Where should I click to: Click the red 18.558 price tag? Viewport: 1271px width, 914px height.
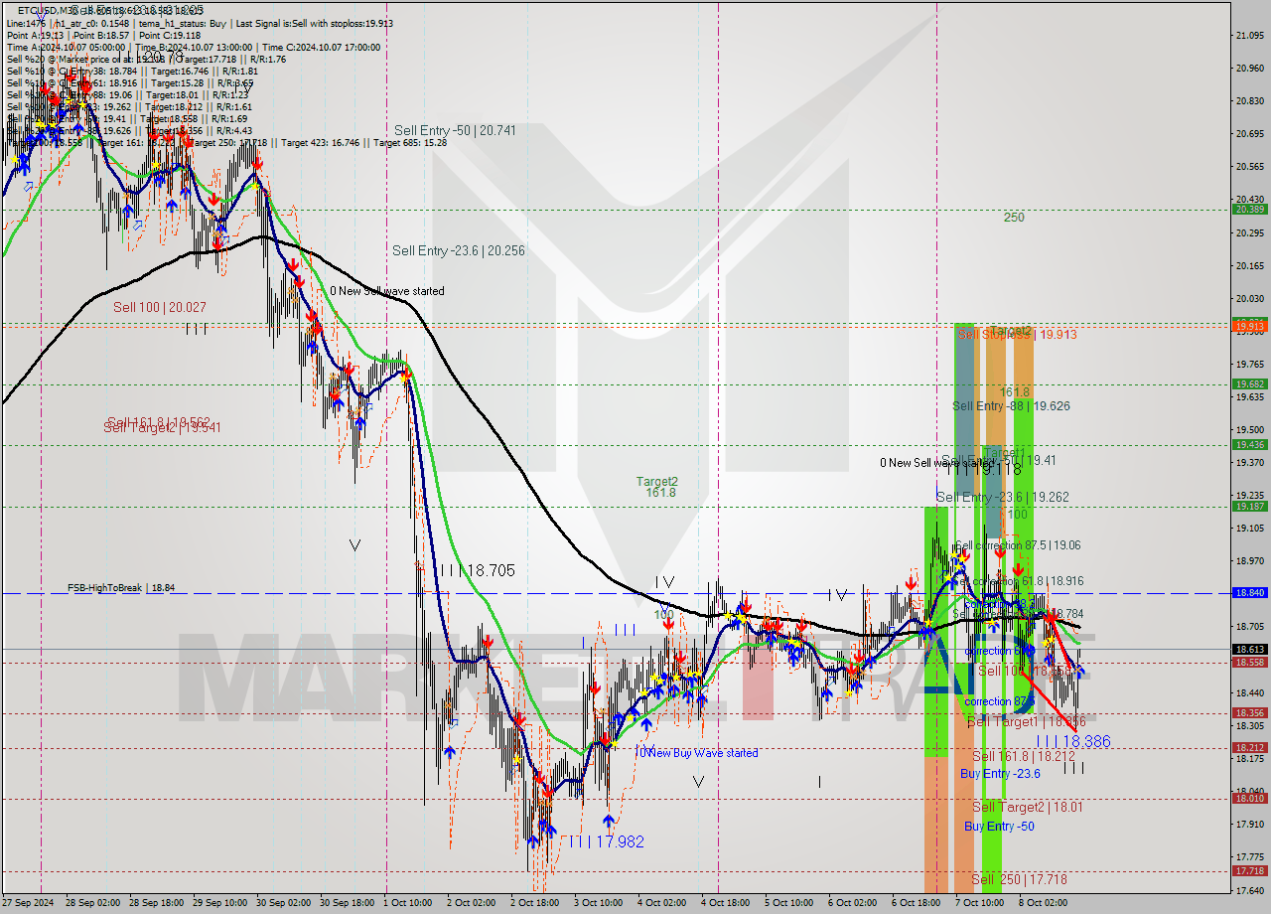click(x=1249, y=663)
